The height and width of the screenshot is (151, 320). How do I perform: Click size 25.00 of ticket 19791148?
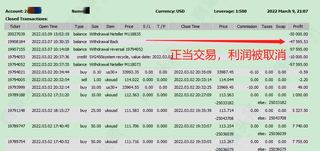(x=96, y=111)
